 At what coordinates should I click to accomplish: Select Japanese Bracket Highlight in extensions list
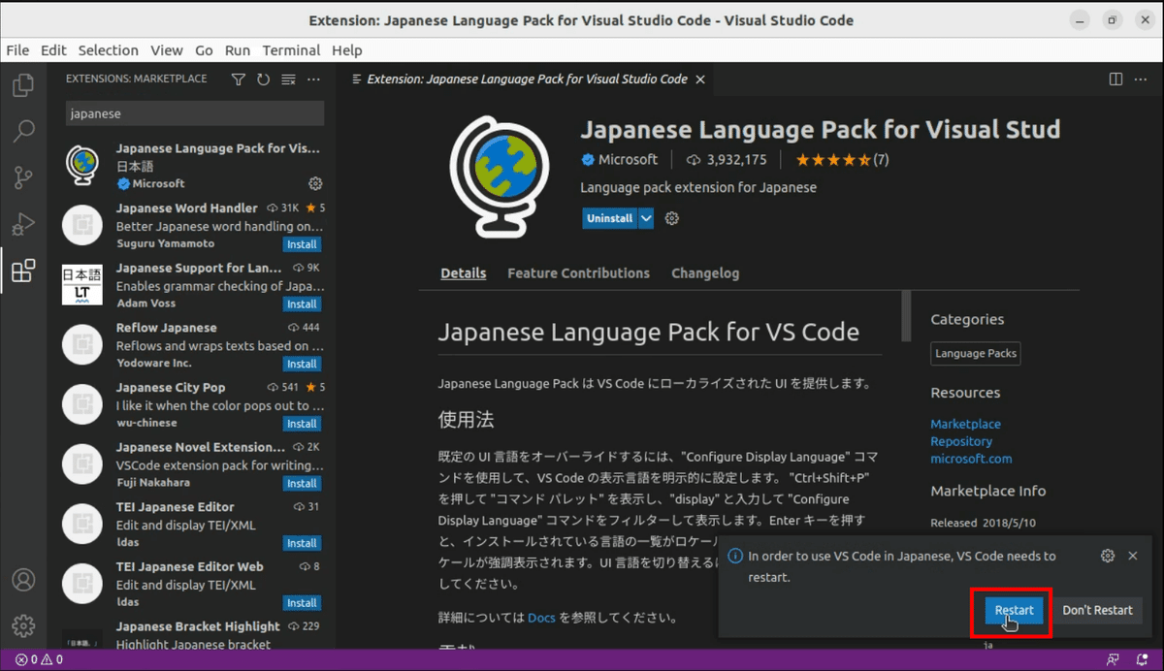tap(192, 631)
